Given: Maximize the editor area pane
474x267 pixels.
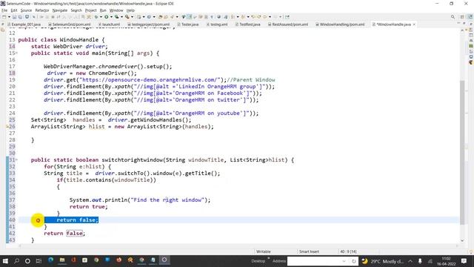Looking at the screenshot, I should [464, 23].
